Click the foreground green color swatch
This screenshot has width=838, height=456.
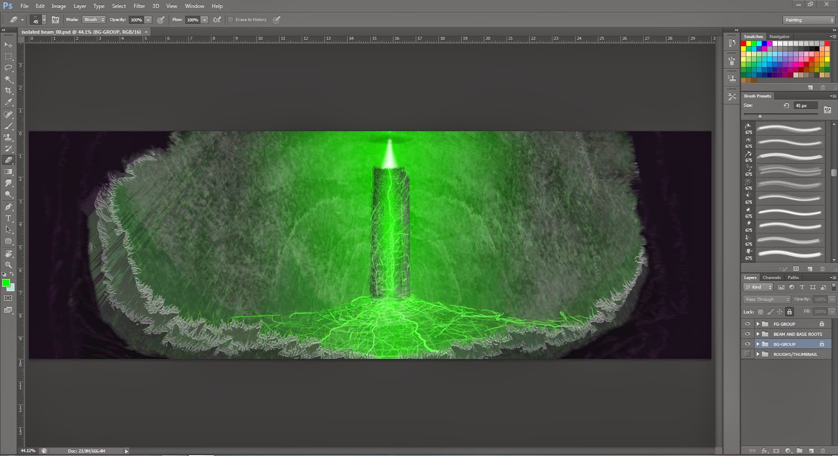tap(6, 283)
